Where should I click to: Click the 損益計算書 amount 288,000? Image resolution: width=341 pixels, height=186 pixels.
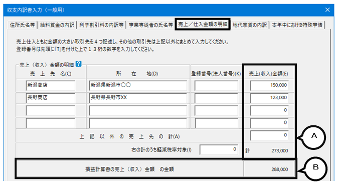click(x=280, y=169)
